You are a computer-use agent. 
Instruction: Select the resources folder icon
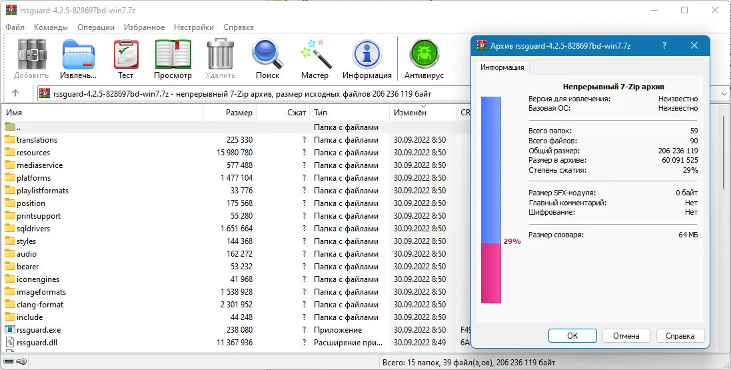click(x=10, y=152)
